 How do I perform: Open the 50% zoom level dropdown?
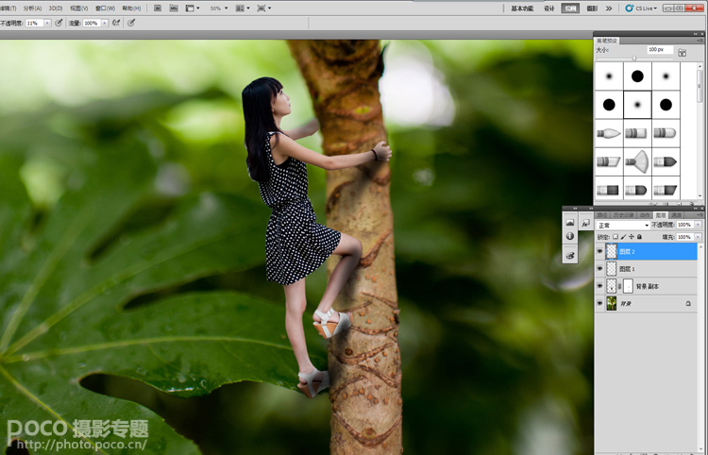pyautogui.click(x=219, y=8)
